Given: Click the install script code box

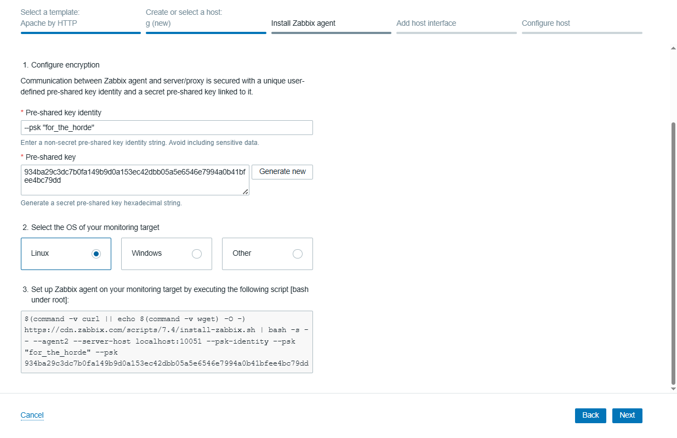Looking at the screenshot, I should [167, 342].
